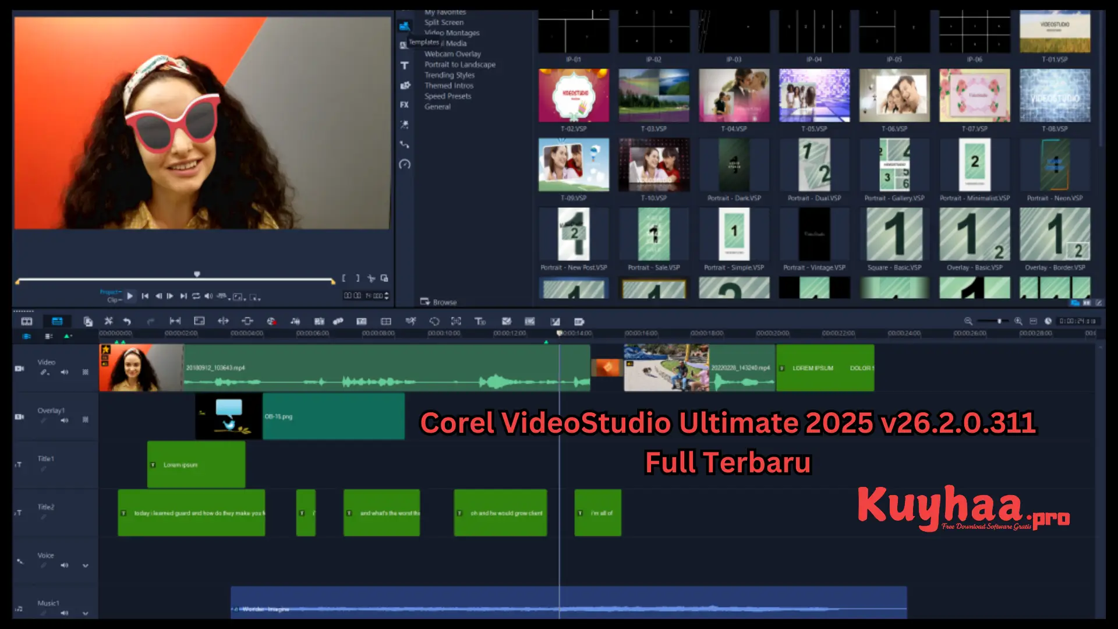The width and height of the screenshot is (1118, 629).
Task: Select General template category
Action: (437, 106)
